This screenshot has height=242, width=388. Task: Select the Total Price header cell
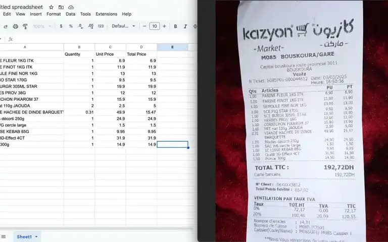click(x=141, y=54)
